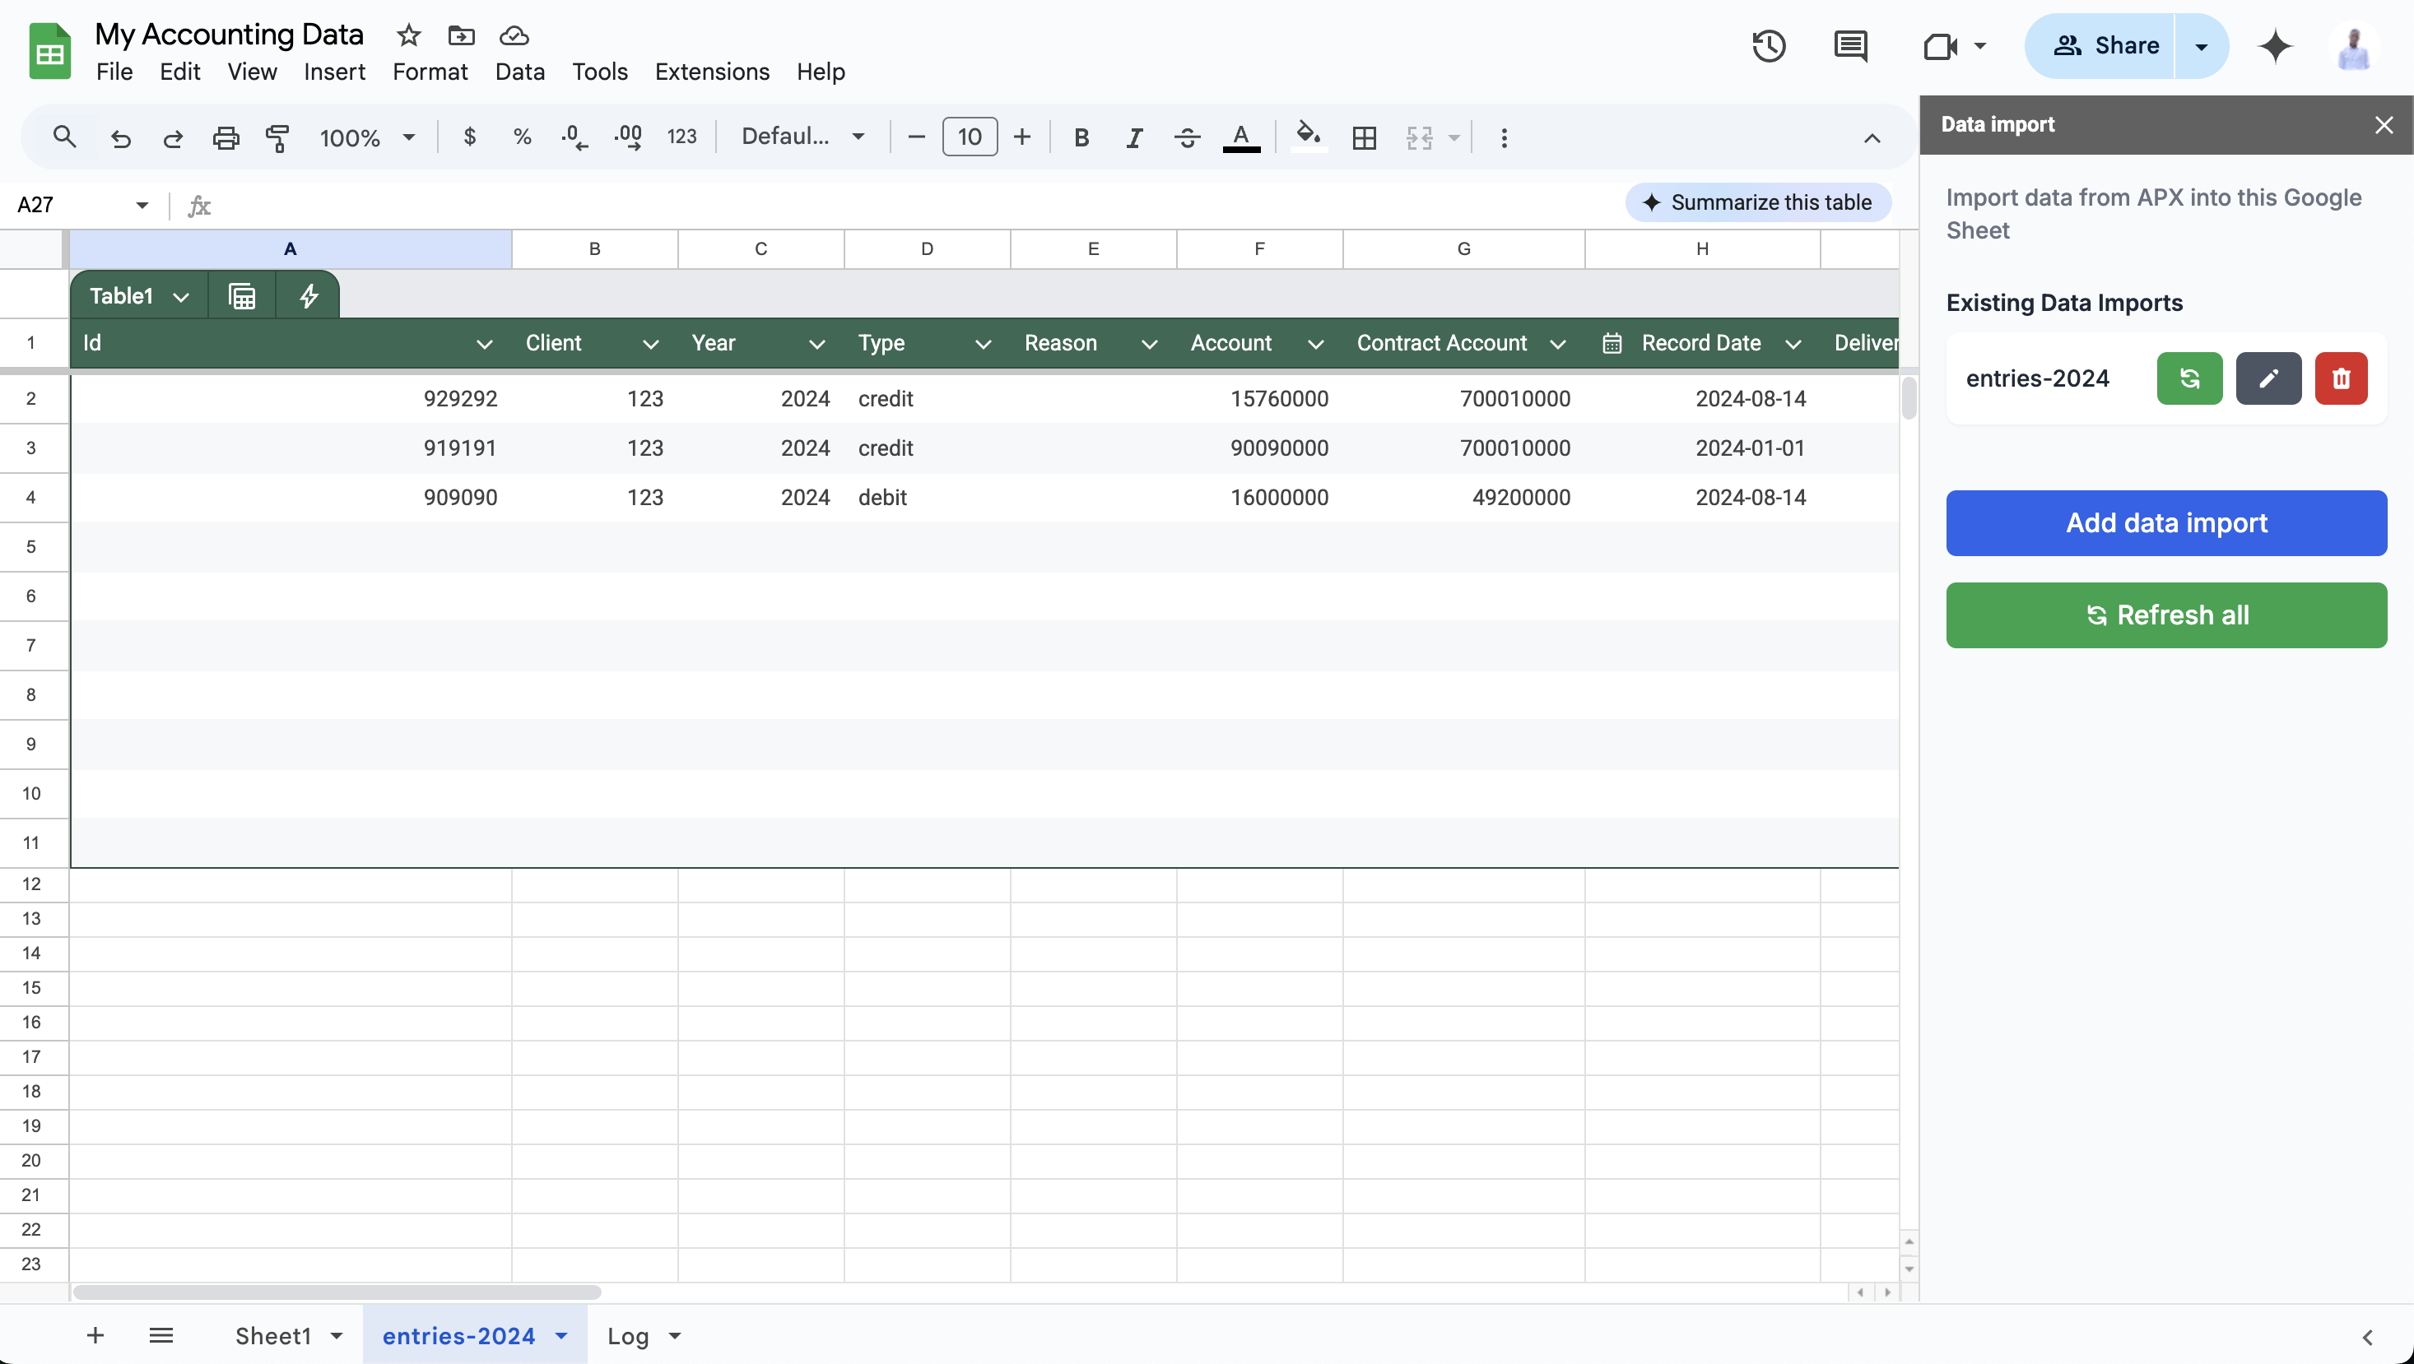Viewport: 2414px width, 1364px height.
Task: Toggle strikethrough formatting
Action: 1186,137
